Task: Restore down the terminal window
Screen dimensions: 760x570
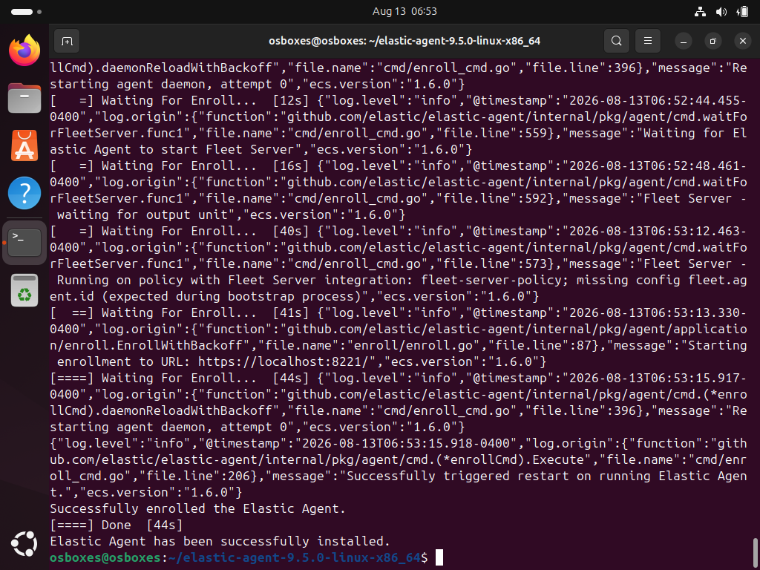Action: [x=713, y=42]
